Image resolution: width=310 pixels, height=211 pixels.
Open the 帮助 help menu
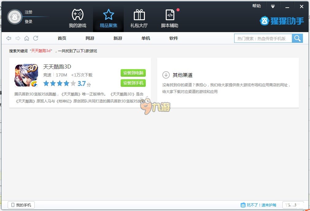click(257, 6)
